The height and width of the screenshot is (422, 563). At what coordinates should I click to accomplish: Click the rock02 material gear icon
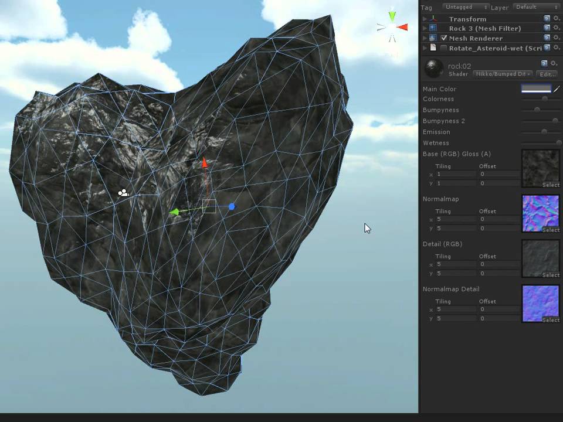click(x=553, y=63)
